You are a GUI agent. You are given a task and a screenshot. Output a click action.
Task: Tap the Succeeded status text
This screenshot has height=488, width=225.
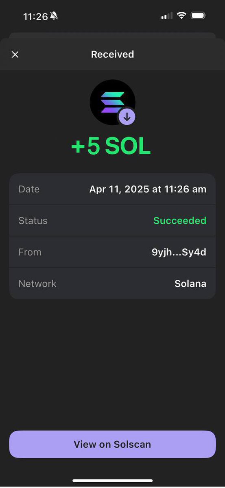click(x=180, y=220)
